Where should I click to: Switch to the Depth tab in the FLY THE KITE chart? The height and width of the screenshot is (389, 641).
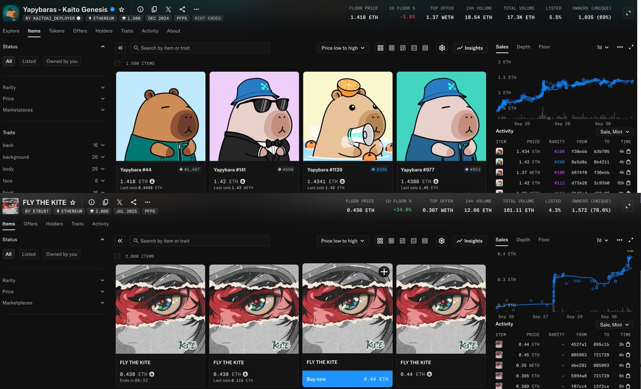point(523,240)
